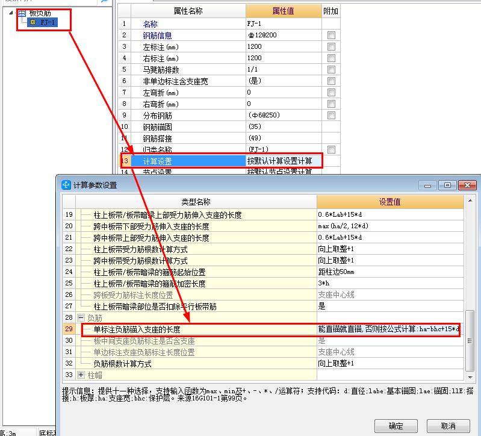Tick the 马凳筋排数 附加 checkbox

pos(331,70)
